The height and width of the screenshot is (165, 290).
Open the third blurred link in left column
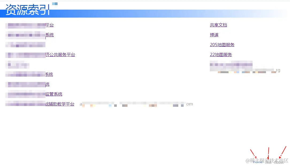[25, 45]
